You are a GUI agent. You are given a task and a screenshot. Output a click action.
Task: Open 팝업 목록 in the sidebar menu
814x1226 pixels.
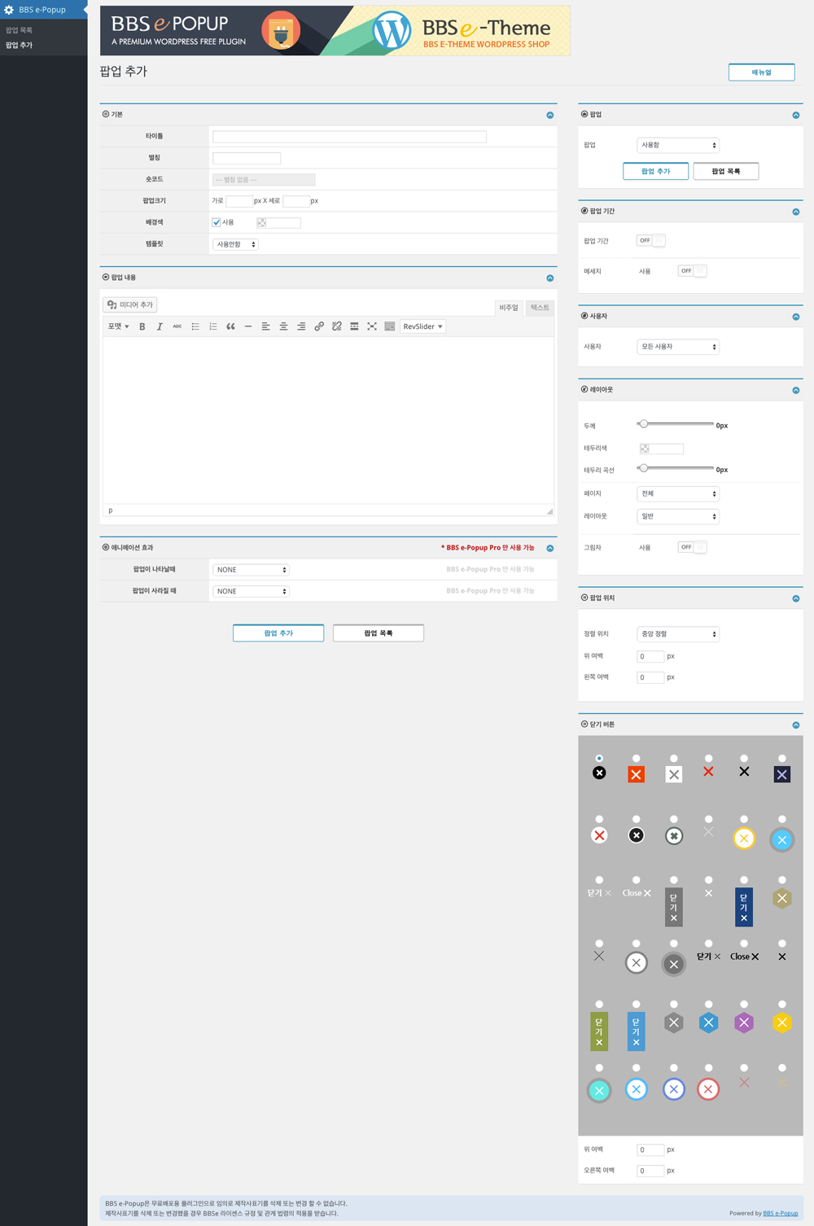20,30
